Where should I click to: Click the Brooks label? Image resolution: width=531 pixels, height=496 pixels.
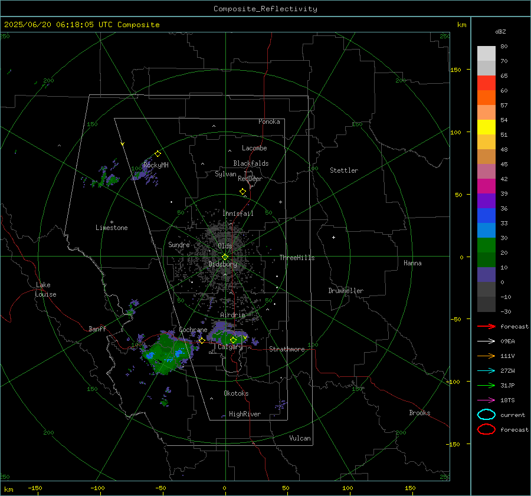coord(419,413)
